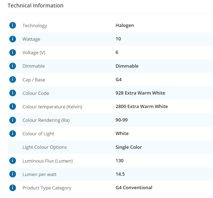Open the Luminous Flux (Lumen) info icon
This screenshot has width=213, height=198.
tap(13, 161)
